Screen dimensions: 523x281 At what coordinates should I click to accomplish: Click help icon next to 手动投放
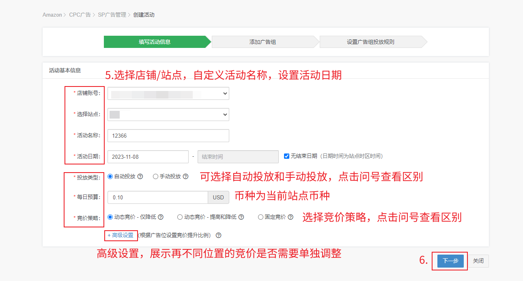(186, 177)
